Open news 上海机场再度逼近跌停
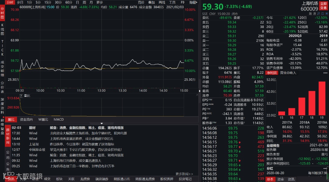Screen dimensions: 329x182 tap(81, 138)
